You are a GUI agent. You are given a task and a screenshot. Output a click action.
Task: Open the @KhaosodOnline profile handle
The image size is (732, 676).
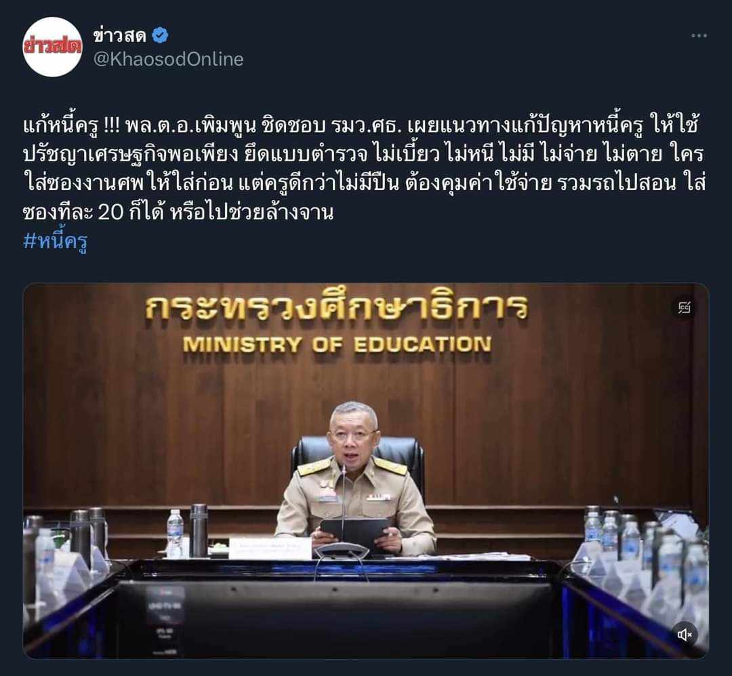pos(168,60)
